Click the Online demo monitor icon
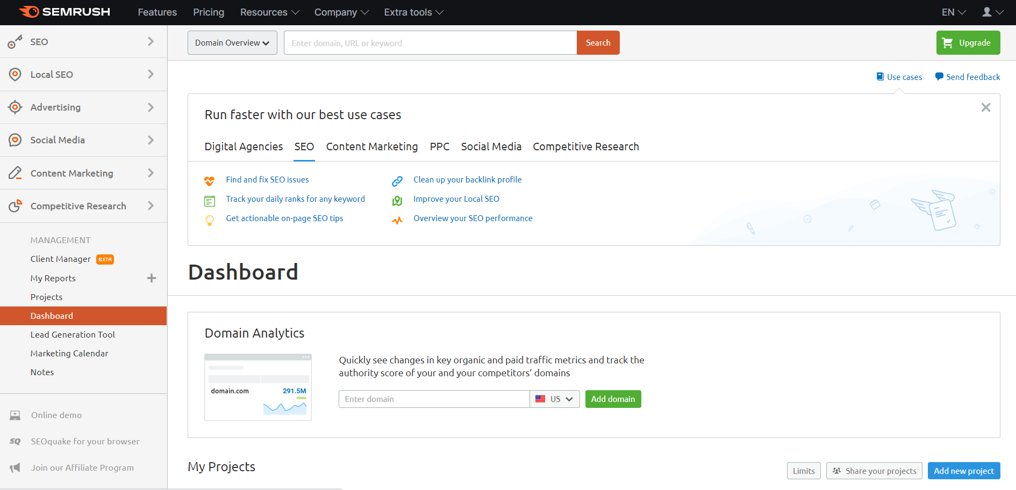This screenshot has width=1016, height=490. tap(15, 415)
